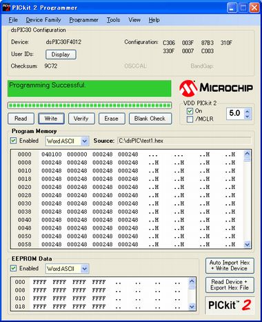Click the PICkit 2 logo image
Viewport: 262px width, 322px height.
click(x=230, y=305)
